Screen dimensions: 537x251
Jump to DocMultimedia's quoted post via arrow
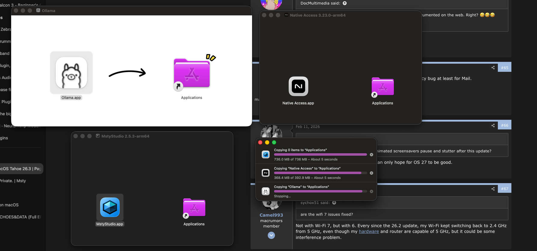tap(345, 3)
